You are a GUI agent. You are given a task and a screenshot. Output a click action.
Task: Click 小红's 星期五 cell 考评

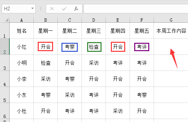click(x=142, y=47)
